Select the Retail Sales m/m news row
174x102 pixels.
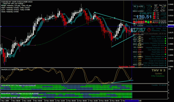point(150,52)
